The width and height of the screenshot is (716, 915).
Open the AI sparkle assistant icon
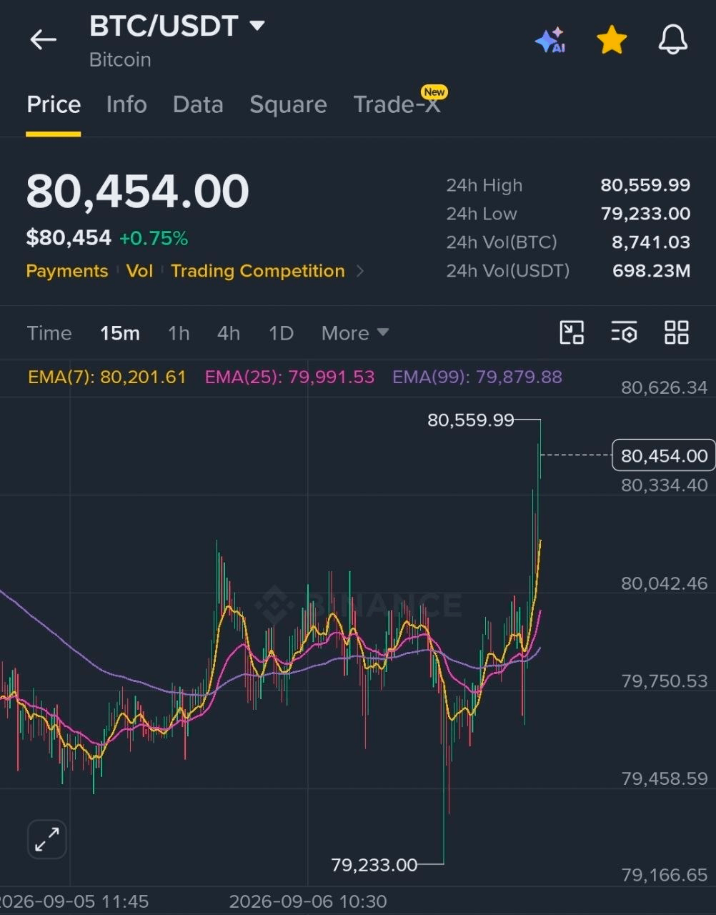(x=550, y=41)
